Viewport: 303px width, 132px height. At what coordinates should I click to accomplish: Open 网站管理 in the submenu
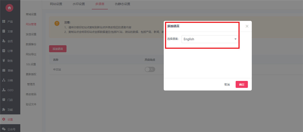coord(31,24)
